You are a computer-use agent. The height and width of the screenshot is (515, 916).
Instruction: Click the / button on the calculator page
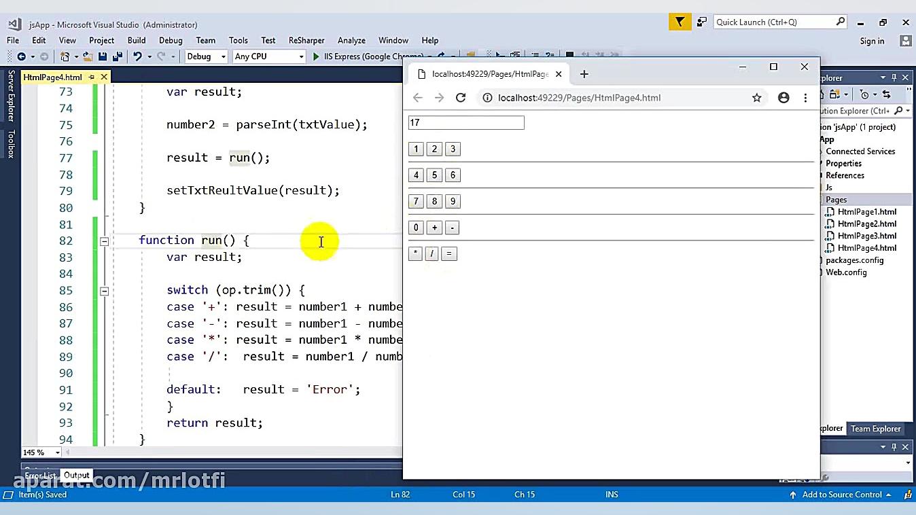(x=431, y=254)
